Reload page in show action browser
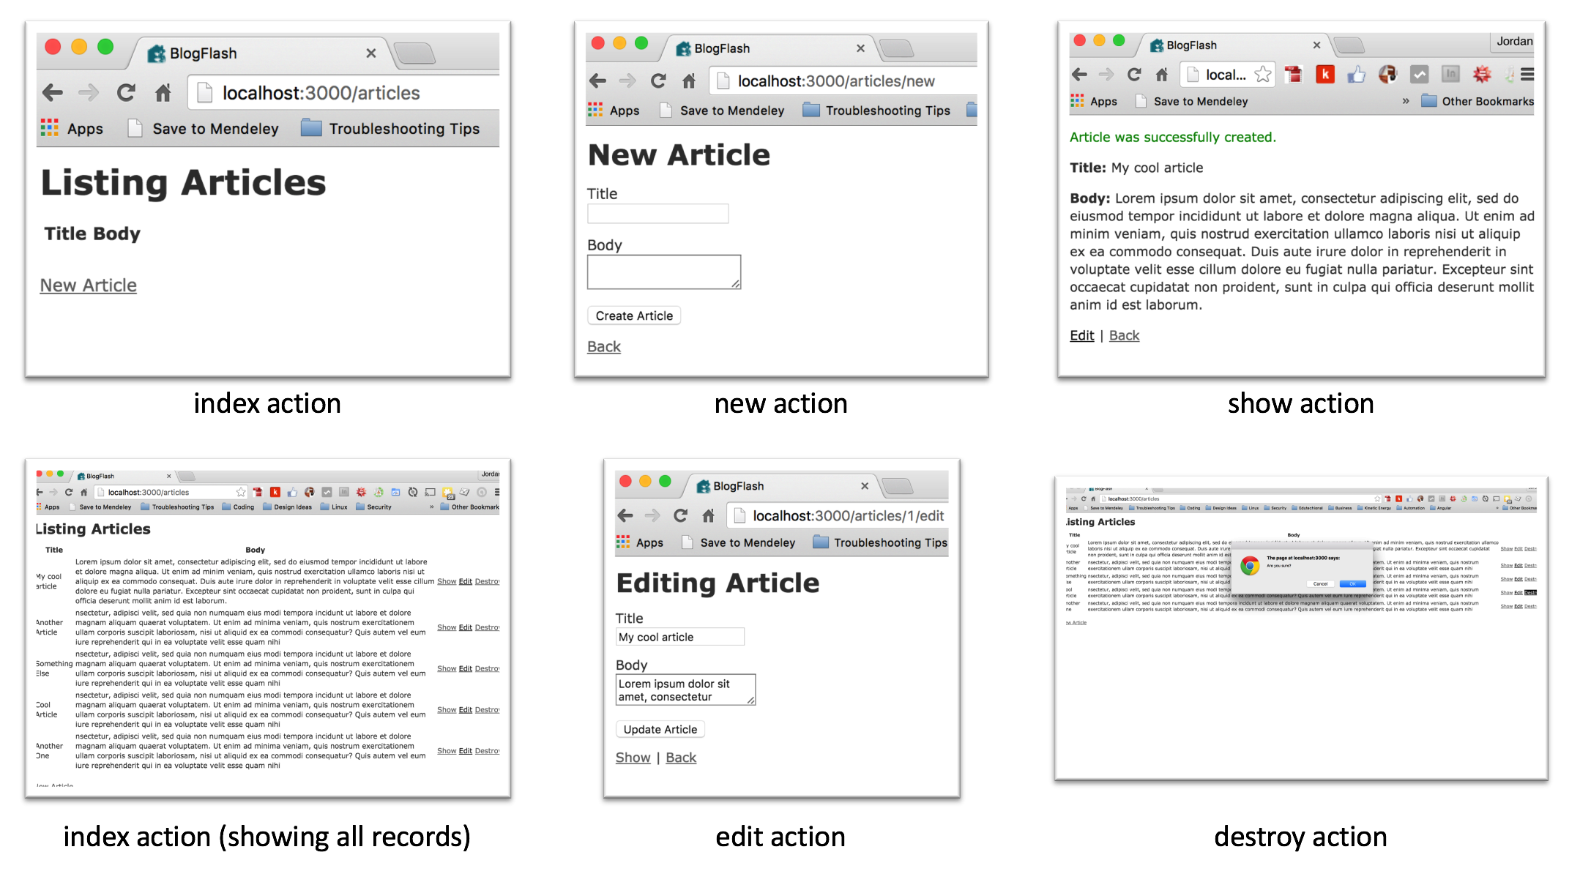This screenshot has width=1580, height=874. [1134, 75]
